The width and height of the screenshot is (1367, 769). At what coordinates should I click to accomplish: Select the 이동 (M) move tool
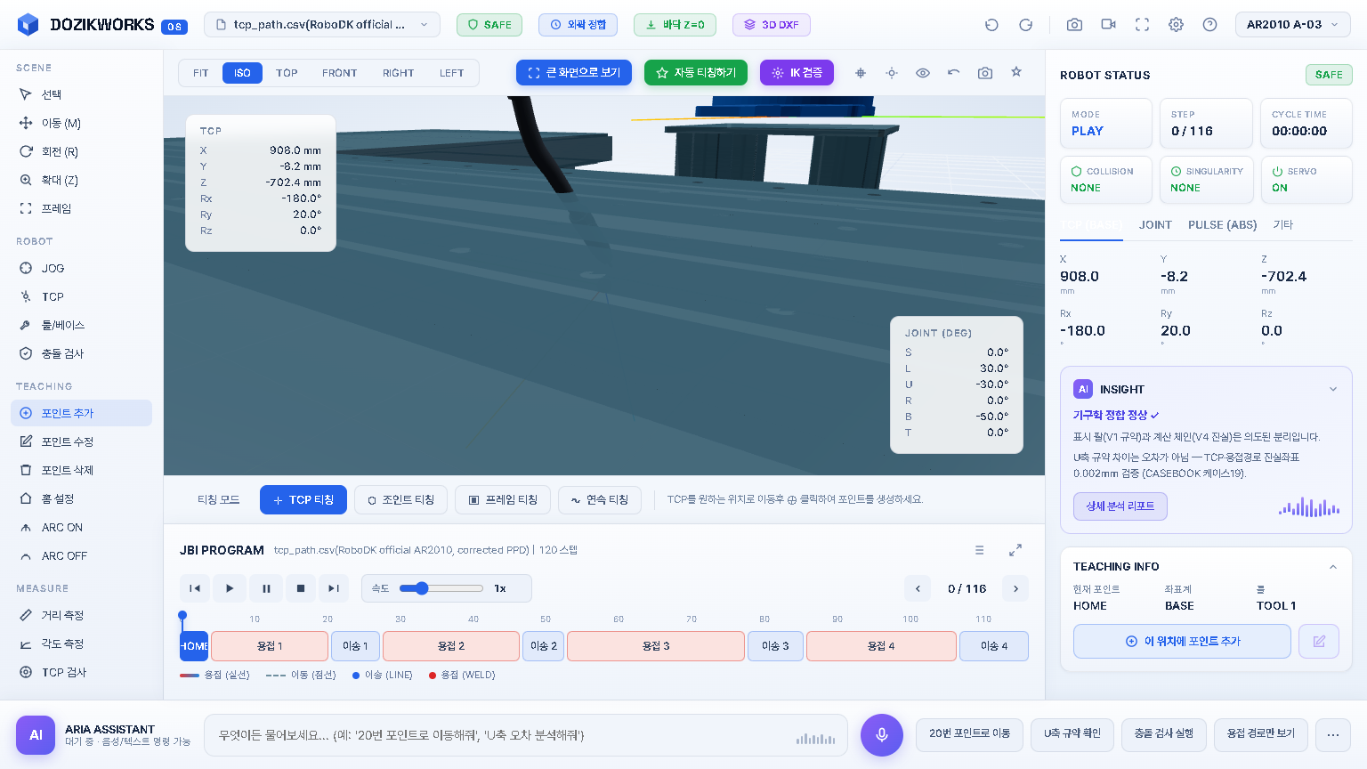pyautogui.click(x=81, y=123)
